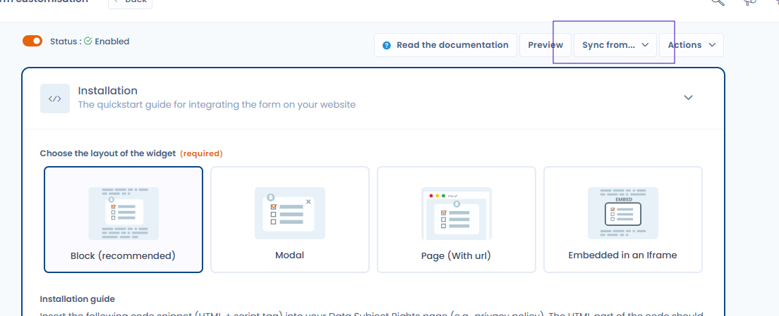This screenshot has width=779, height=316.
Task: Pick the Block (recommended) layout card
Action: [x=123, y=220]
